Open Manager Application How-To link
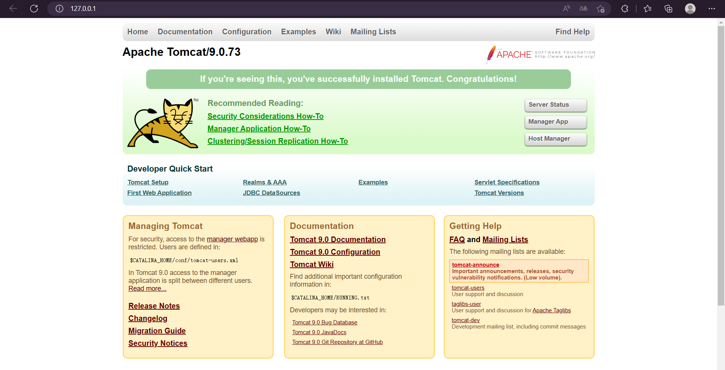This screenshot has width=725, height=370. pyautogui.click(x=259, y=129)
